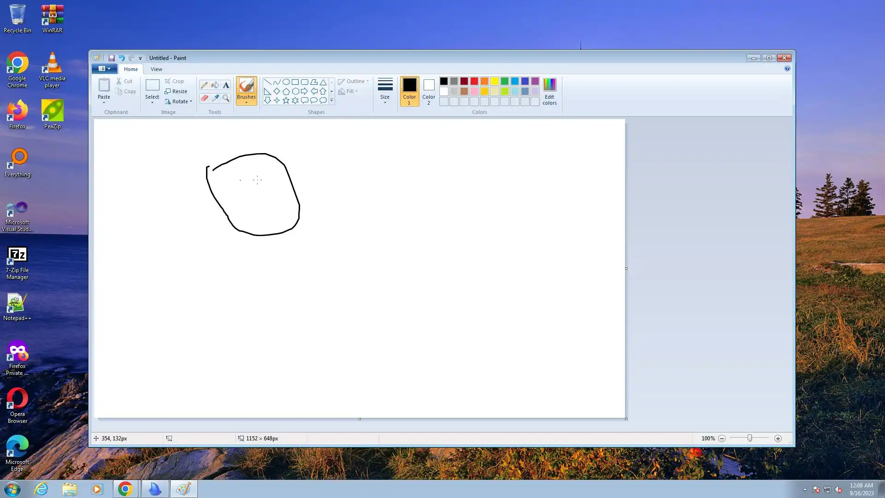885x498 pixels.
Task: Select the Pencil tool
Action: click(x=204, y=85)
